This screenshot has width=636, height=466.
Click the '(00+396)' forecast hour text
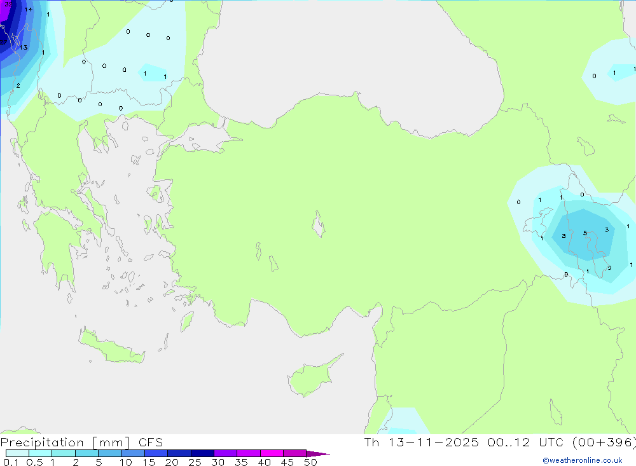point(604,442)
